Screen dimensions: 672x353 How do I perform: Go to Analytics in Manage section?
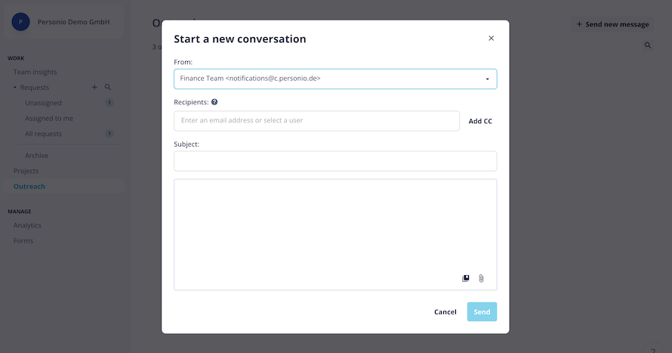[x=27, y=225]
